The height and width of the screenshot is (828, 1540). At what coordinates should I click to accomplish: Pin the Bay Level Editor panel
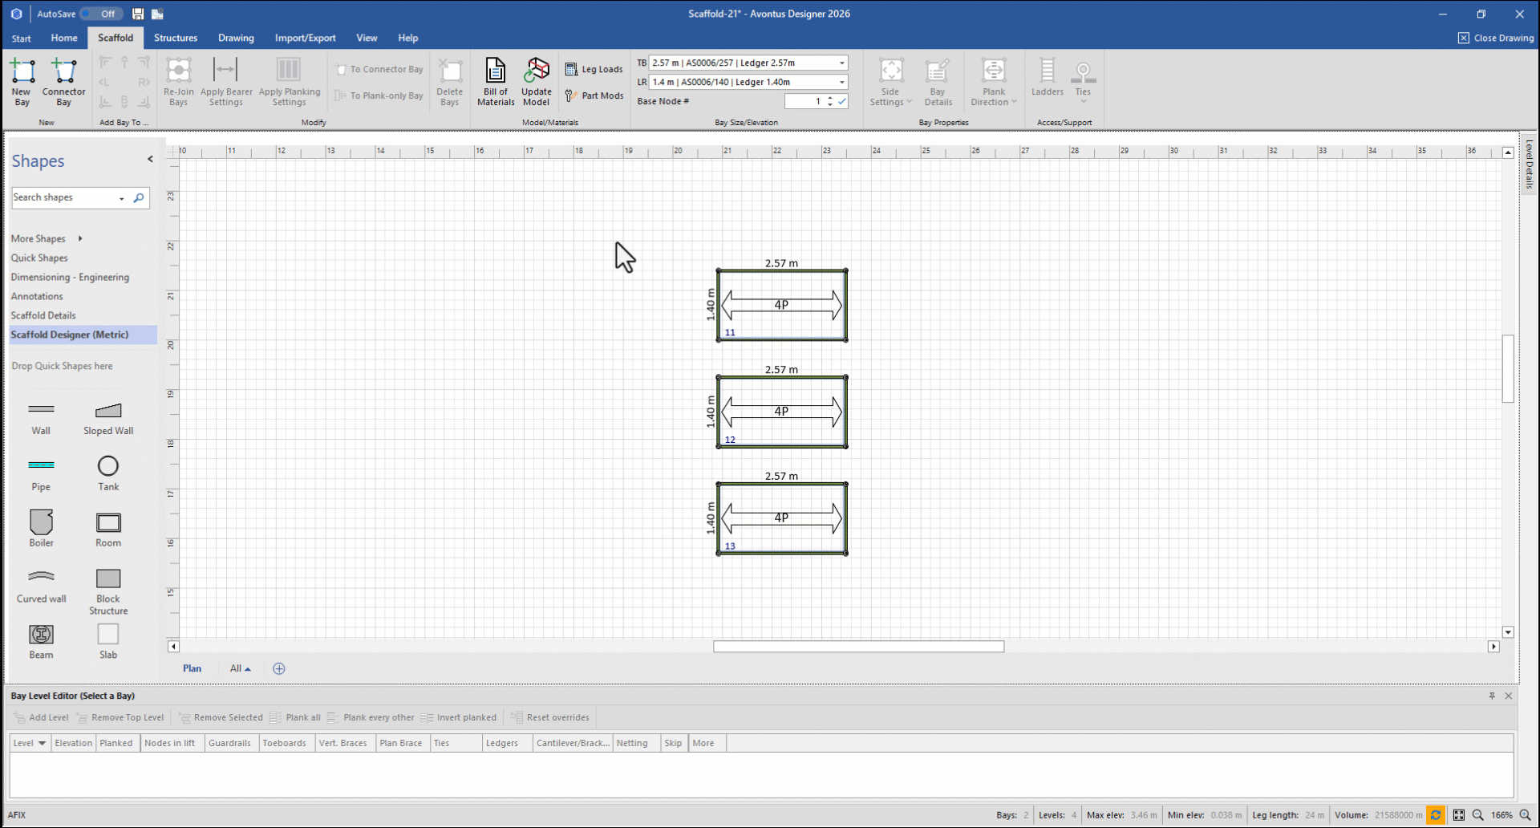click(1492, 696)
